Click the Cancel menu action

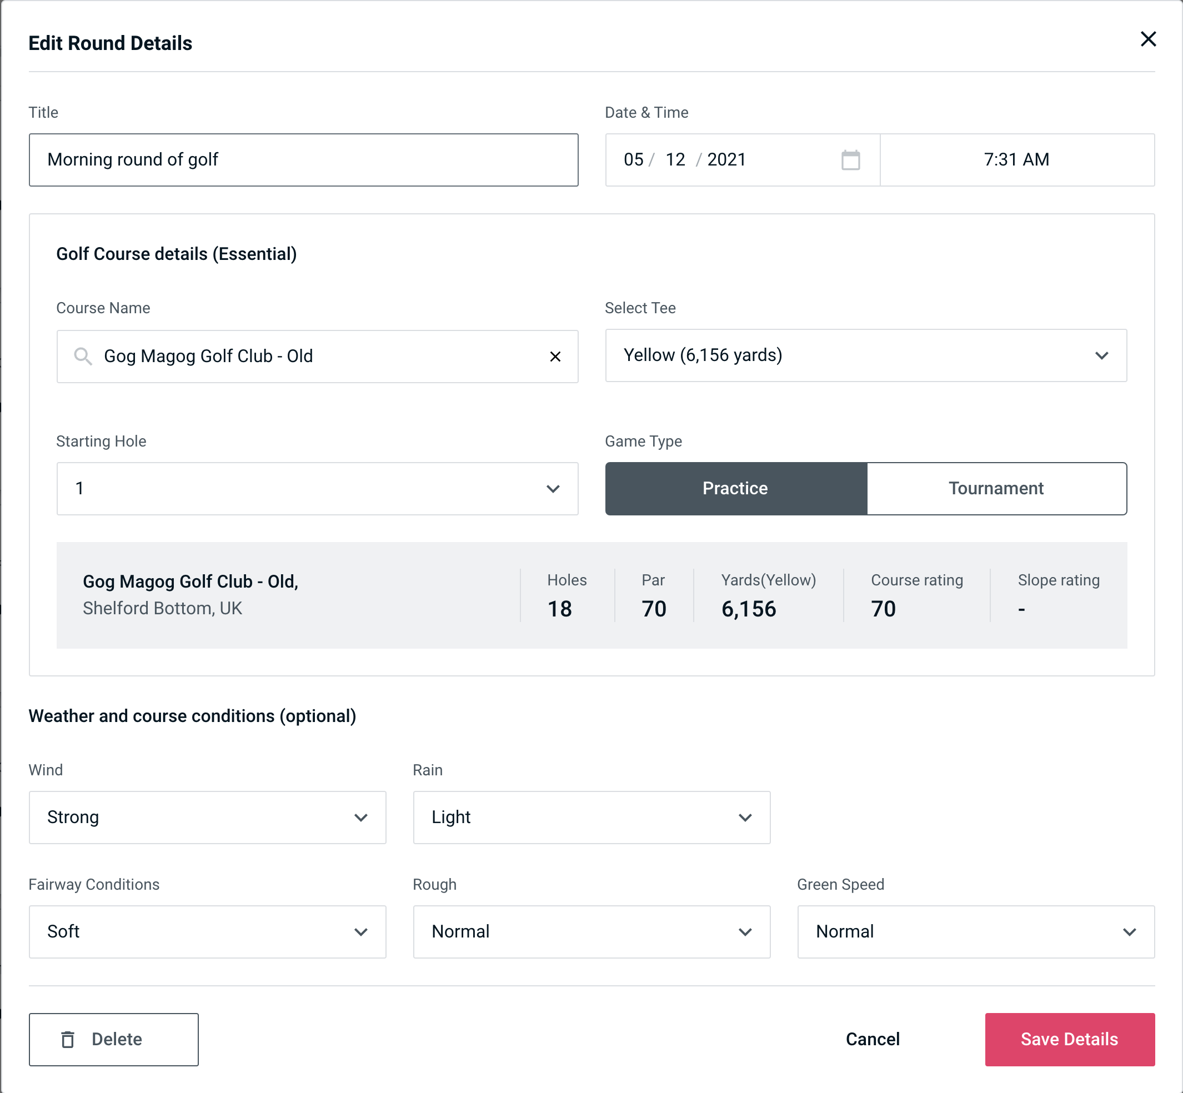click(872, 1039)
